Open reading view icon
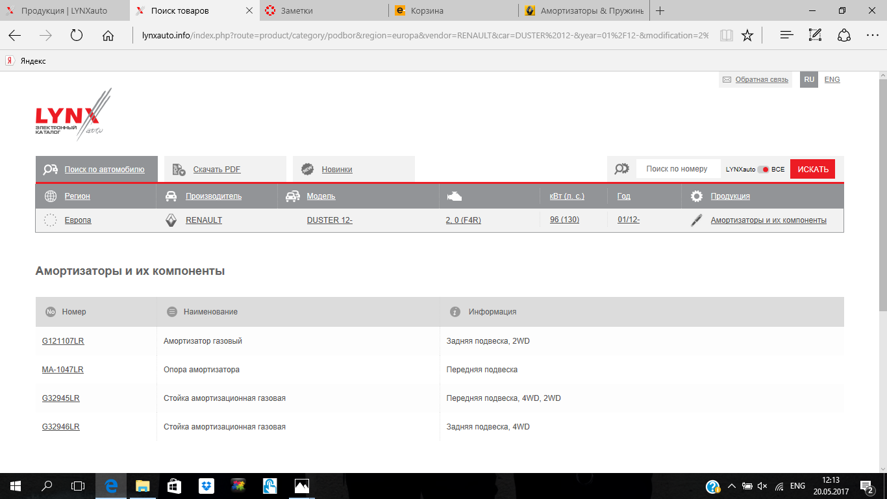 [726, 36]
